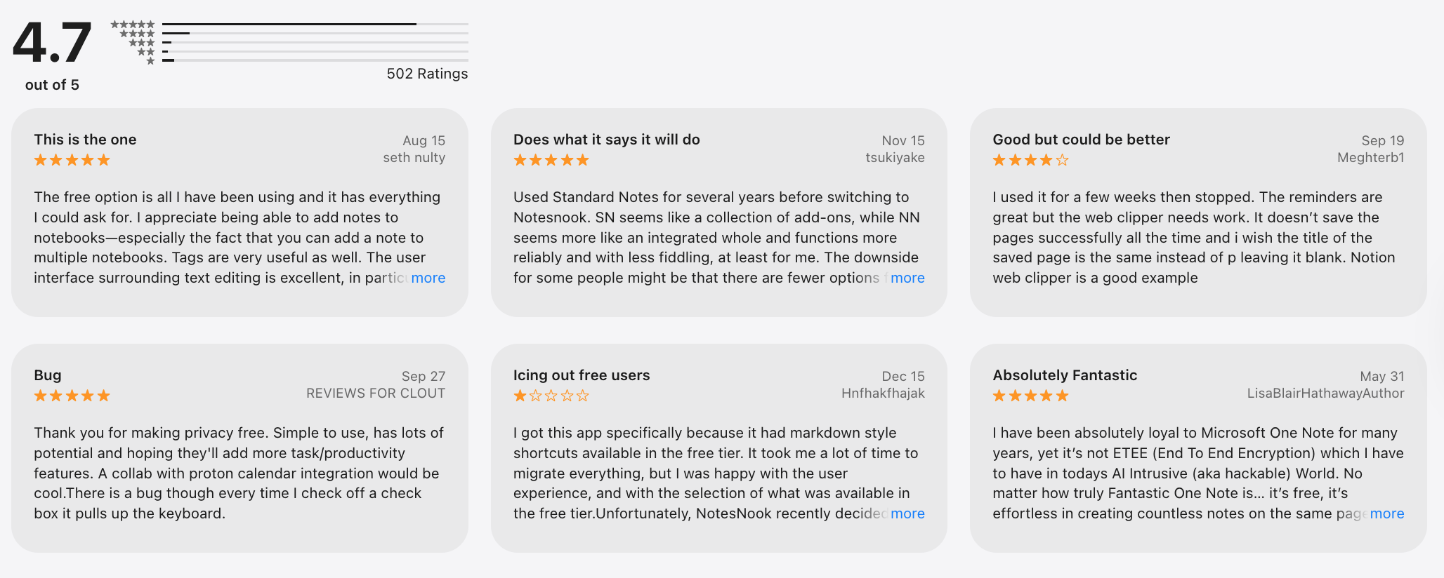The image size is (1444, 578).
Task: Click the one-star rating on 'Icing out free users'
Action: 551,396
